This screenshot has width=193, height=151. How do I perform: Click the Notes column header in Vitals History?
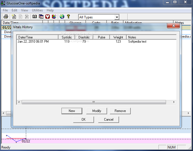click(x=151, y=37)
